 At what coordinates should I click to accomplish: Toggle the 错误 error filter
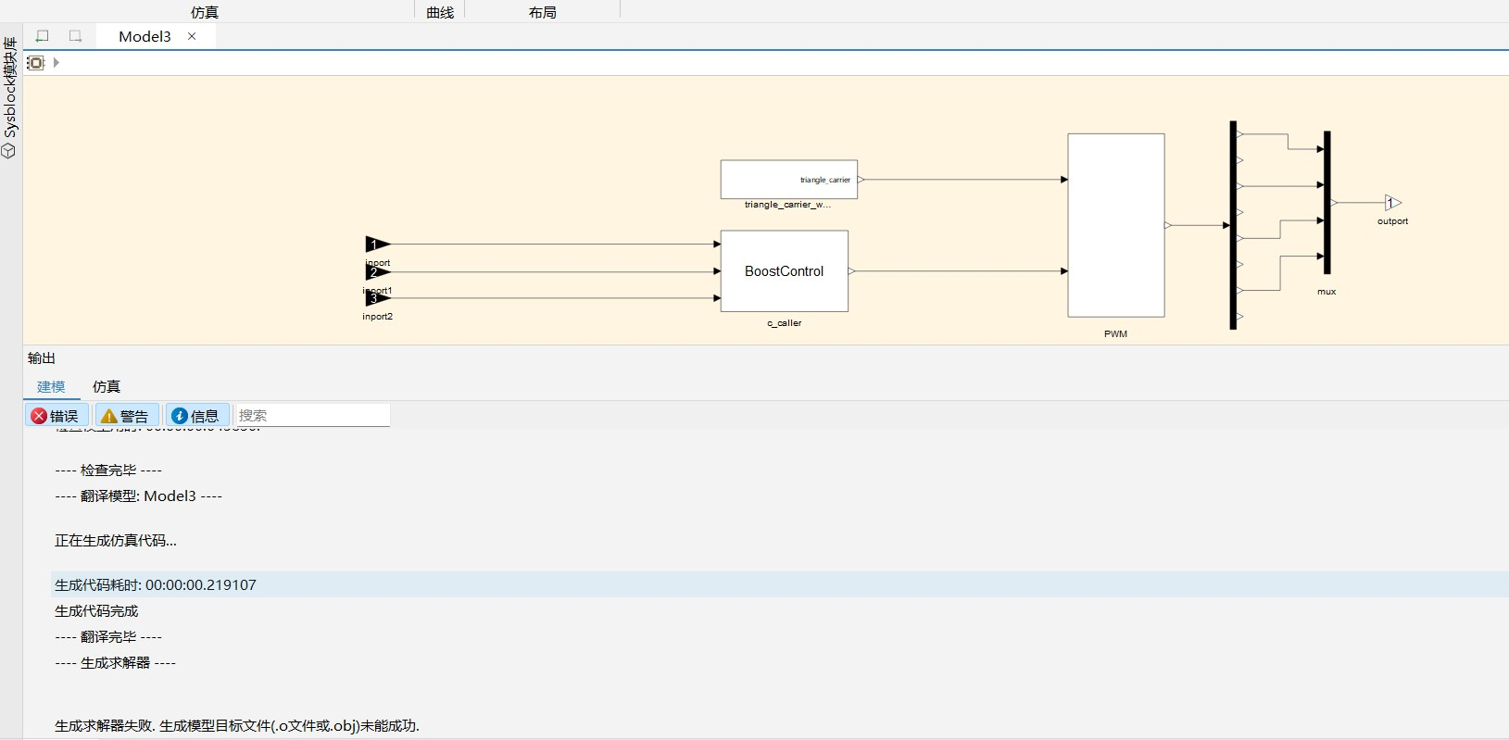pos(57,416)
